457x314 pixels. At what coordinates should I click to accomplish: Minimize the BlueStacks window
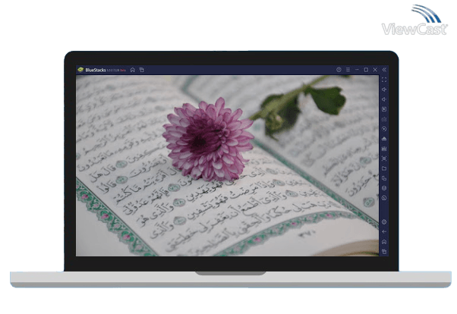(357, 70)
